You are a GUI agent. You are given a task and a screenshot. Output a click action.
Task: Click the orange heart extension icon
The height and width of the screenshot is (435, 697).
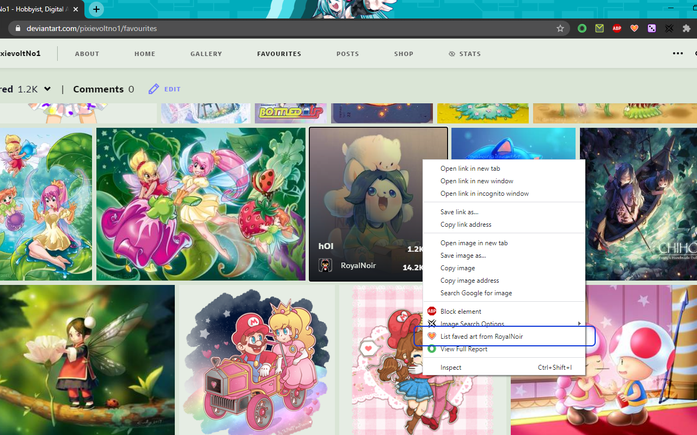click(x=634, y=28)
